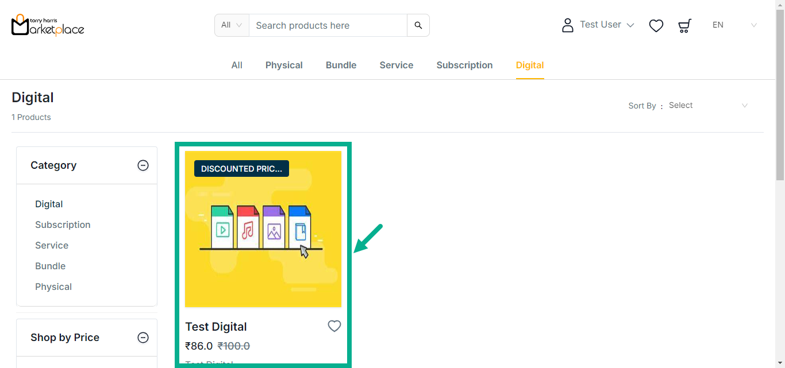Add Test Digital to wishlist

pyautogui.click(x=334, y=326)
